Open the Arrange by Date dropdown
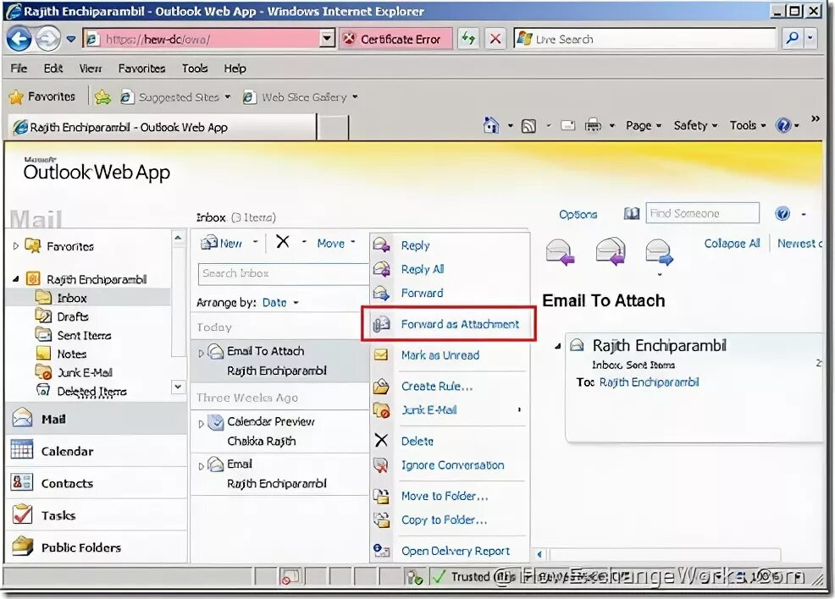Image resolution: width=835 pixels, height=599 pixels. [280, 303]
